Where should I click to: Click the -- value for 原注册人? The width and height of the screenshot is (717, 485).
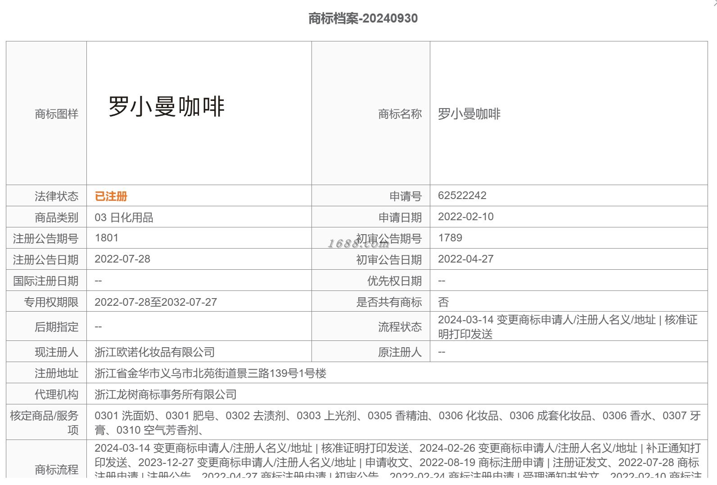tap(442, 352)
